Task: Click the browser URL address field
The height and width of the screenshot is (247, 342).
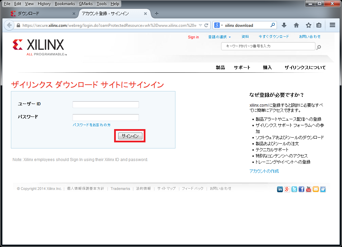Action: [109, 25]
